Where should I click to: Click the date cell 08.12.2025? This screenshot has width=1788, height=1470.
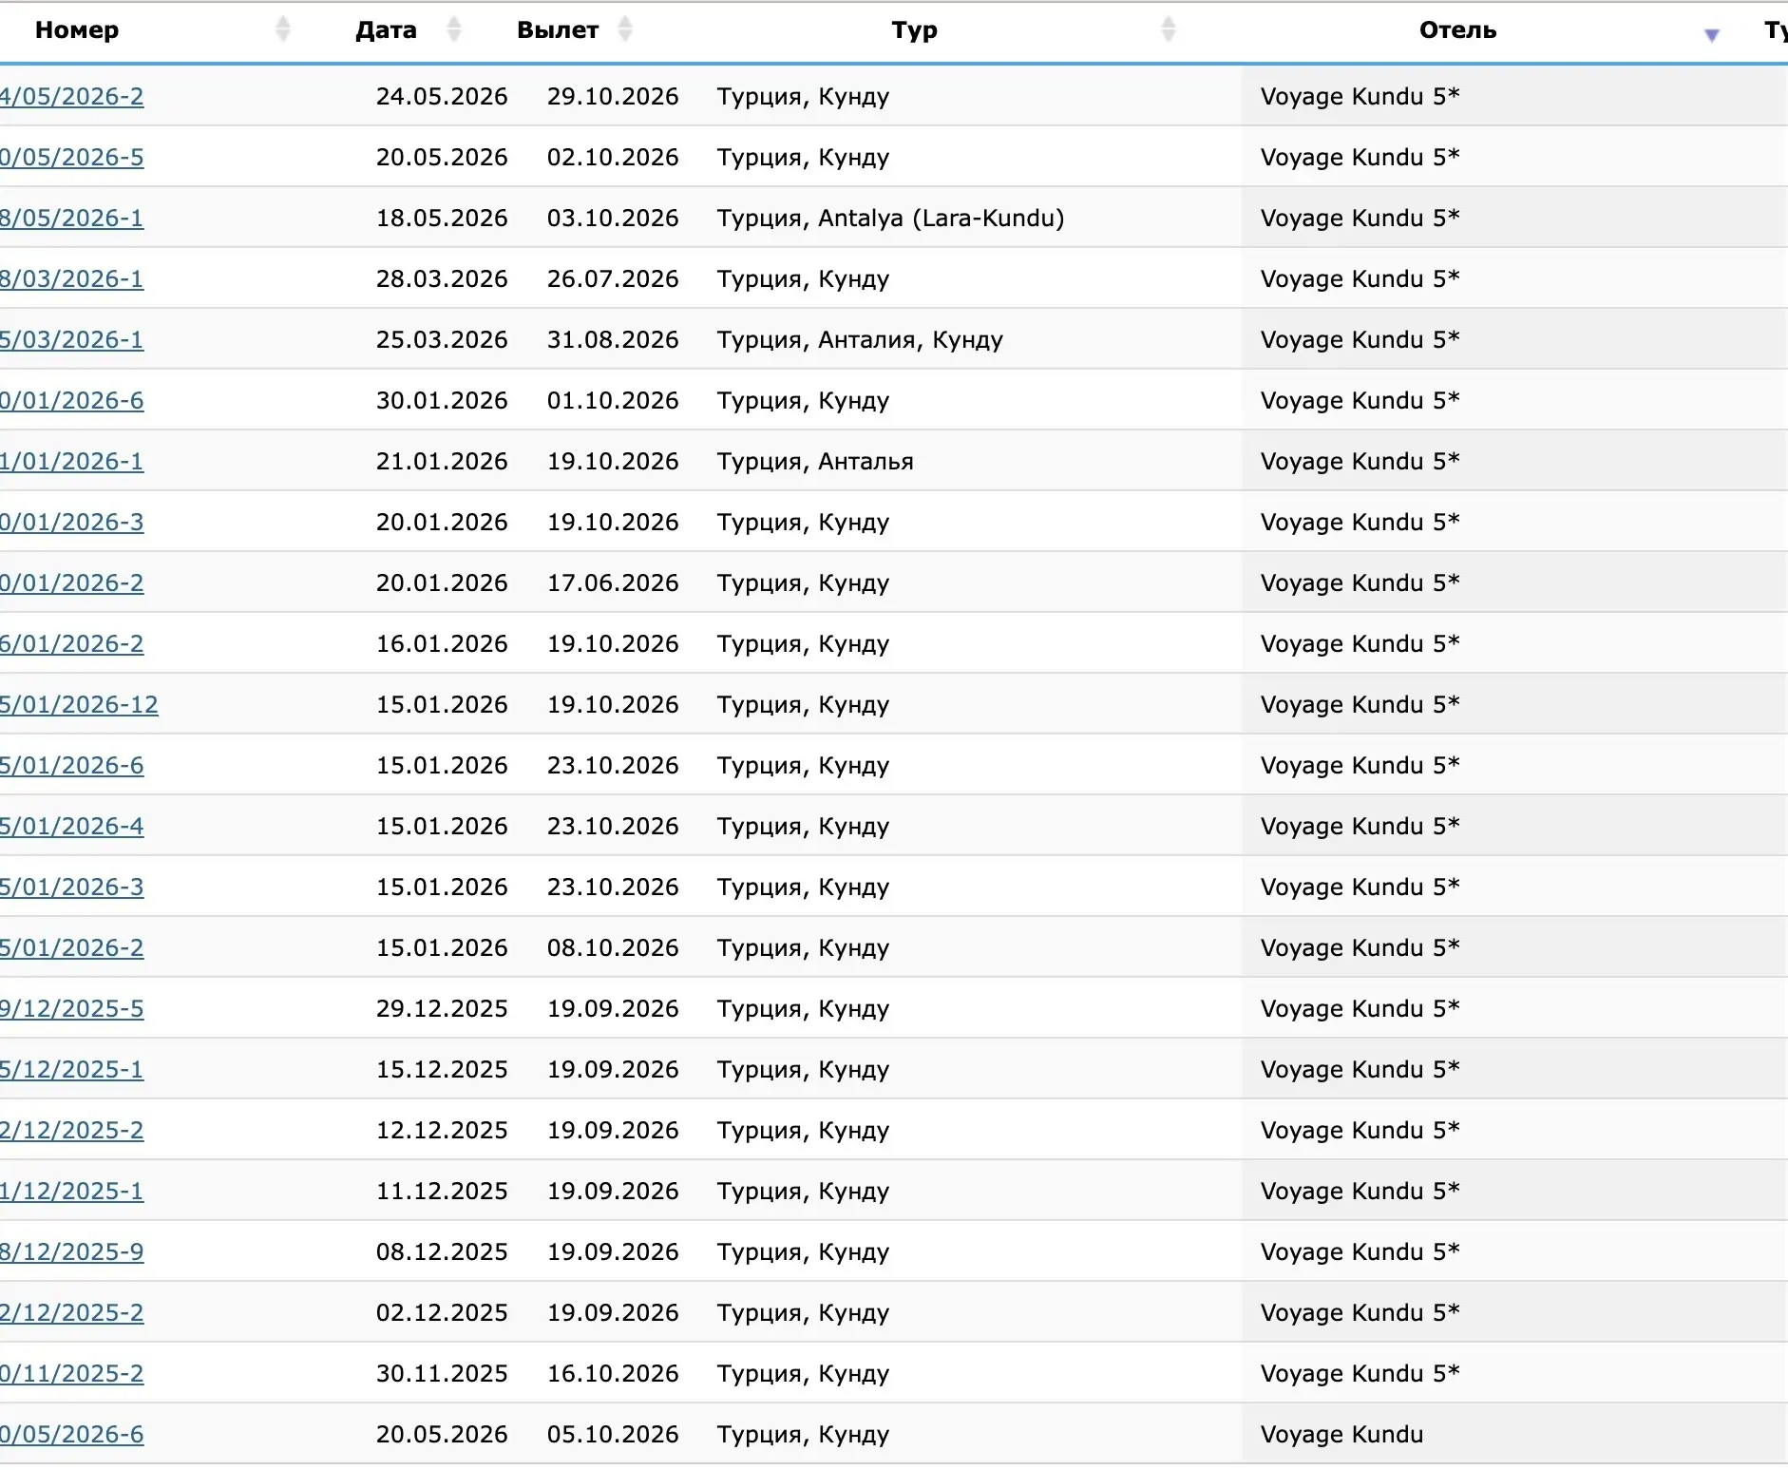(x=442, y=1251)
